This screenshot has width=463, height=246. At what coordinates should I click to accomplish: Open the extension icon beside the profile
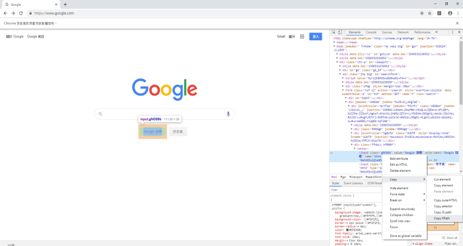439,13
